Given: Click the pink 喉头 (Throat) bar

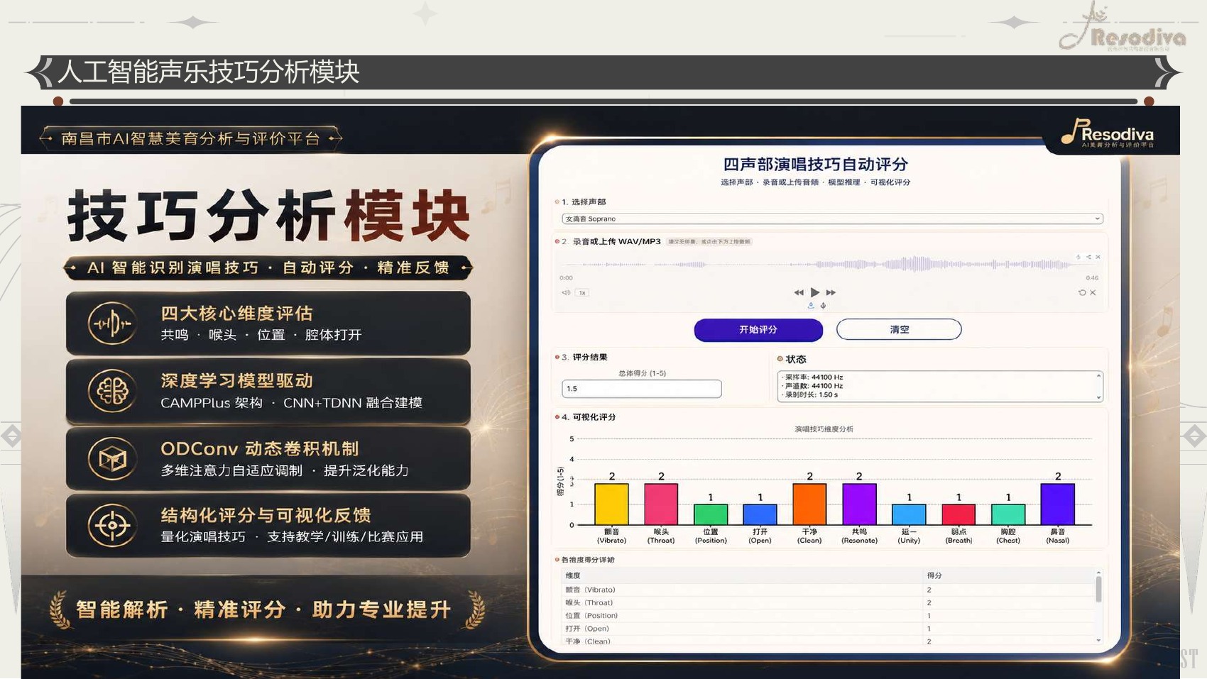Looking at the screenshot, I should pos(661,504).
